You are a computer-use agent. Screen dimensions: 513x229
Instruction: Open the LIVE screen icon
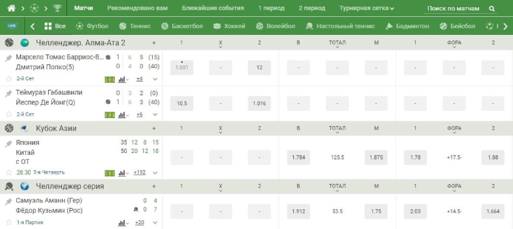point(13,26)
